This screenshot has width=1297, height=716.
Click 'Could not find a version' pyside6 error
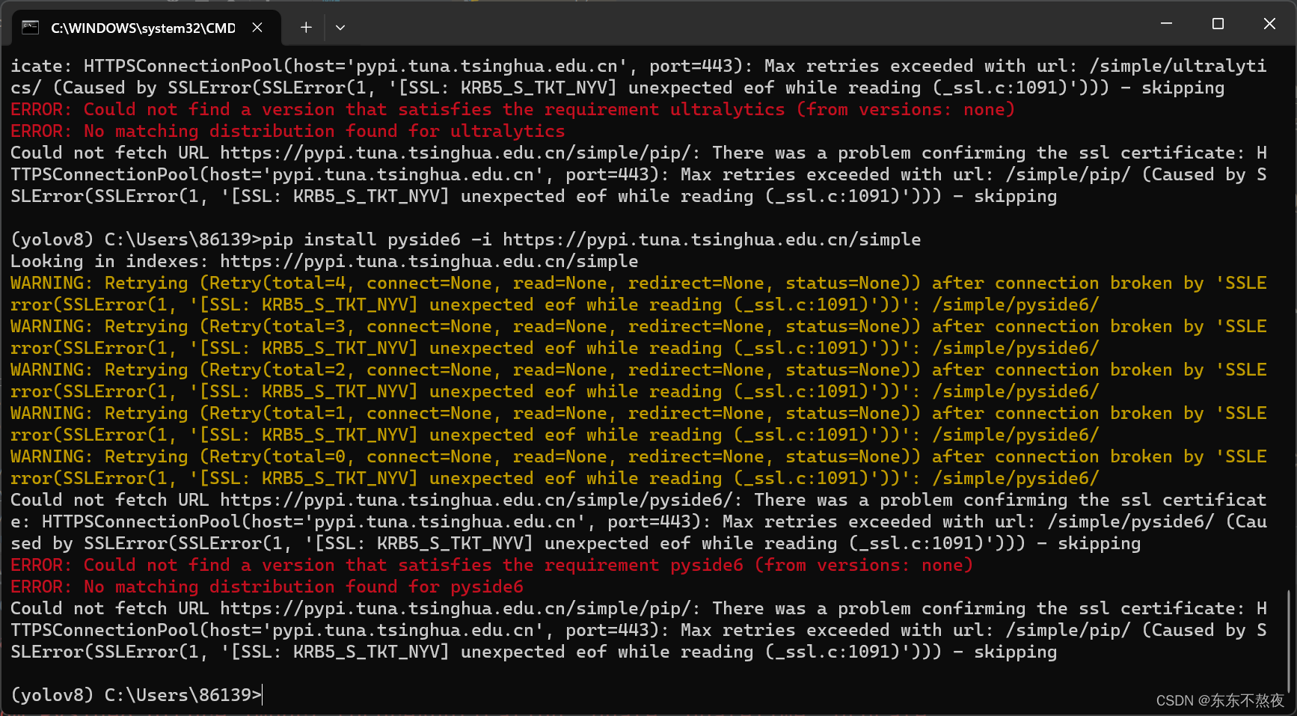coord(491,565)
